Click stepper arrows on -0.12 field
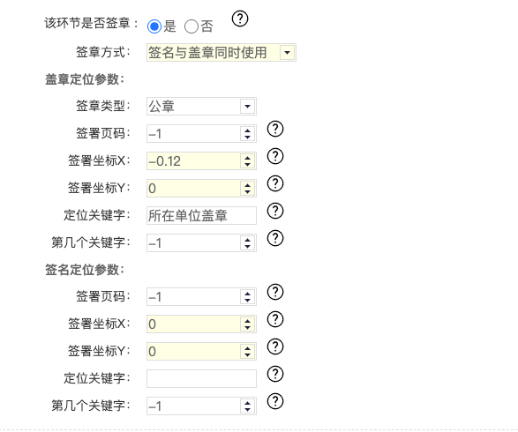 (x=247, y=161)
